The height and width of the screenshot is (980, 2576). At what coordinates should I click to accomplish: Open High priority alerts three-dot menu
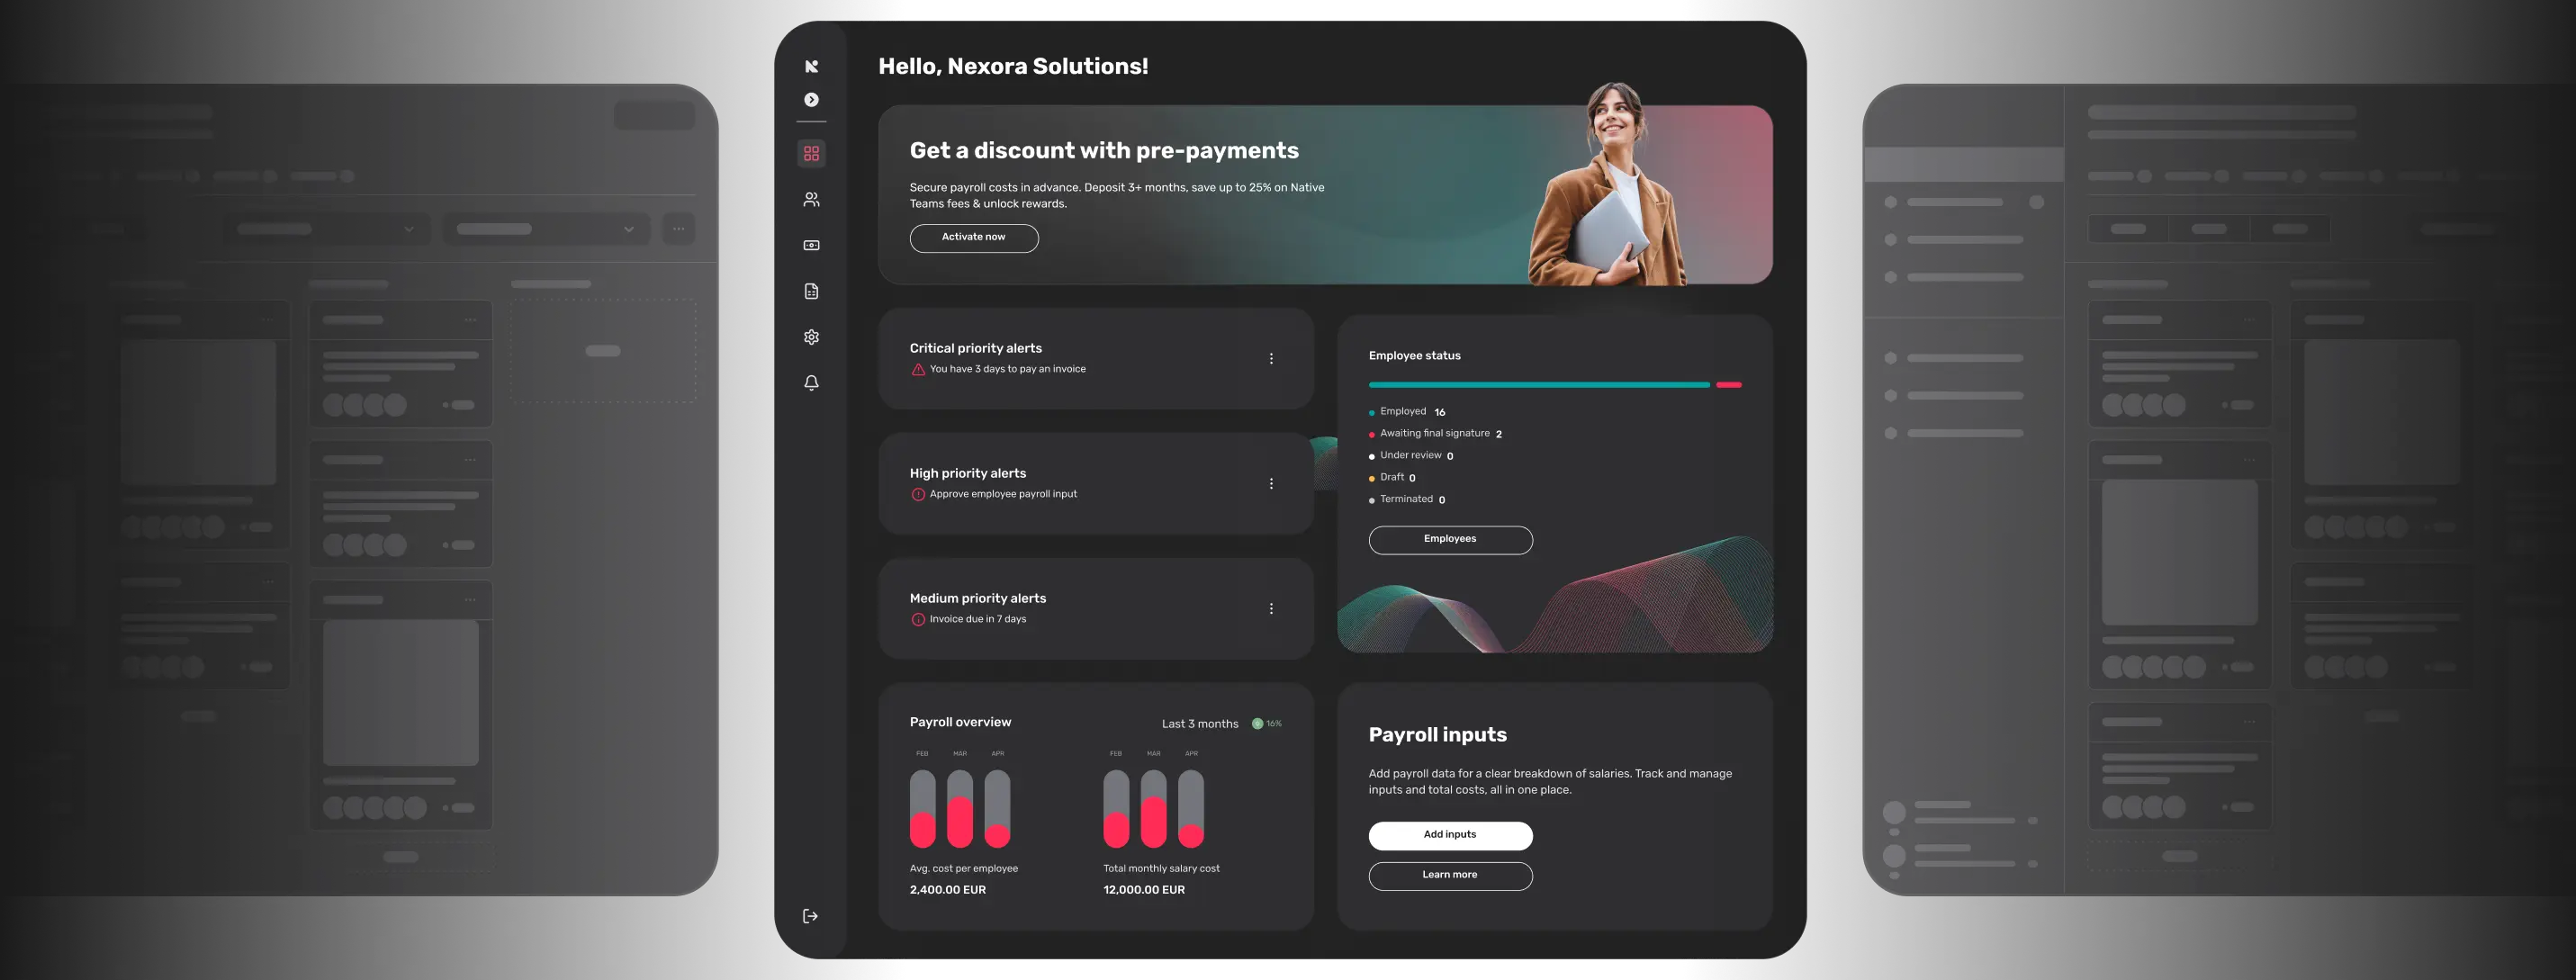(x=1271, y=484)
